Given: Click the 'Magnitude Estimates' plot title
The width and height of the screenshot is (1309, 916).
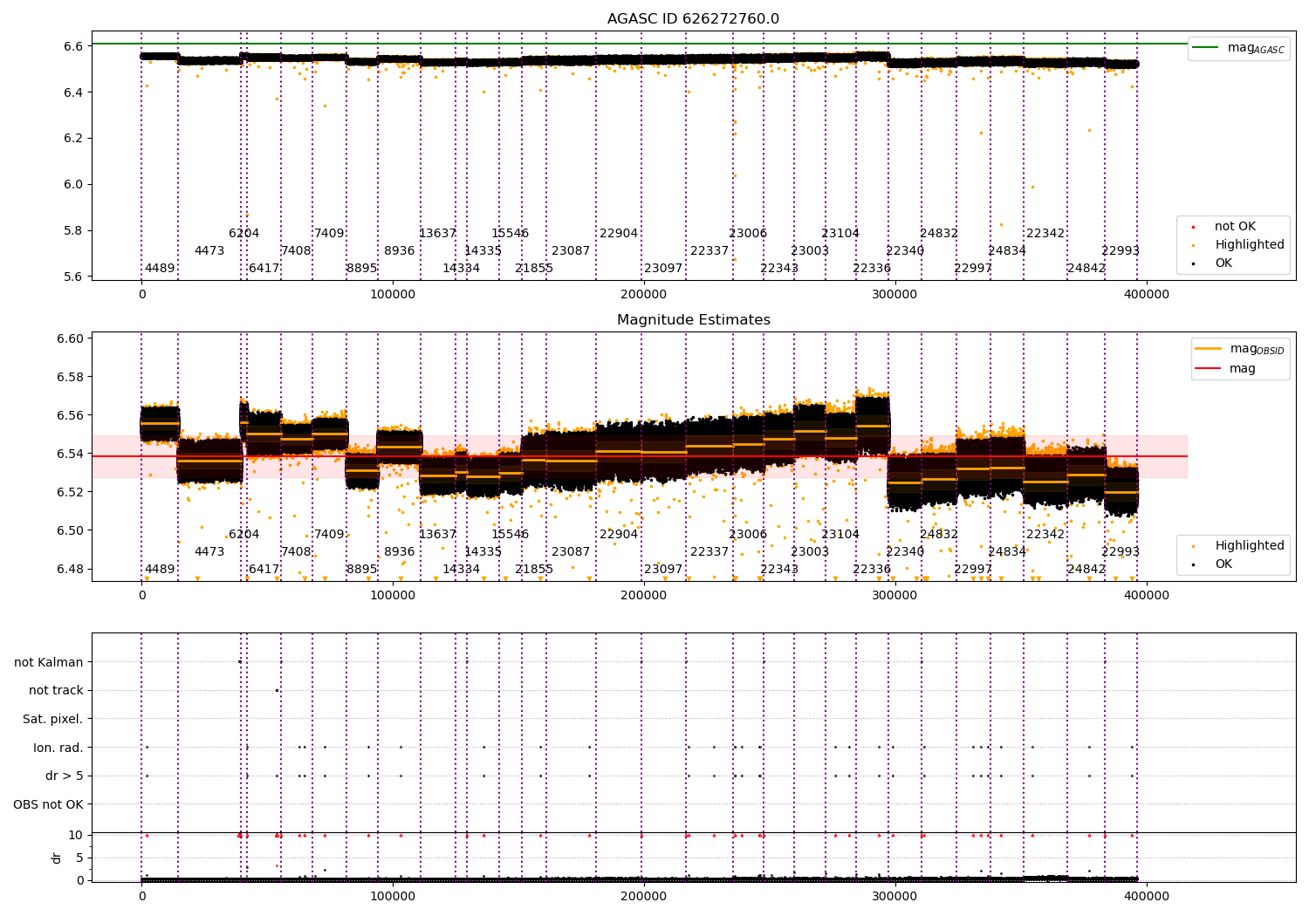Looking at the screenshot, I should 693,320.
